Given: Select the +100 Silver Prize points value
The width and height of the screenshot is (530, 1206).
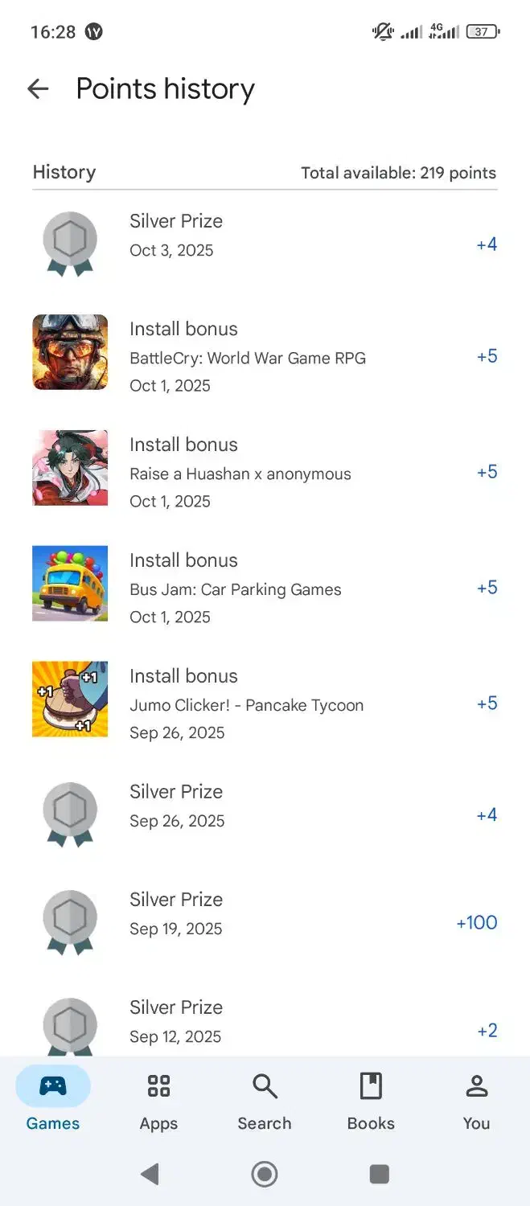Looking at the screenshot, I should (476, 922).
